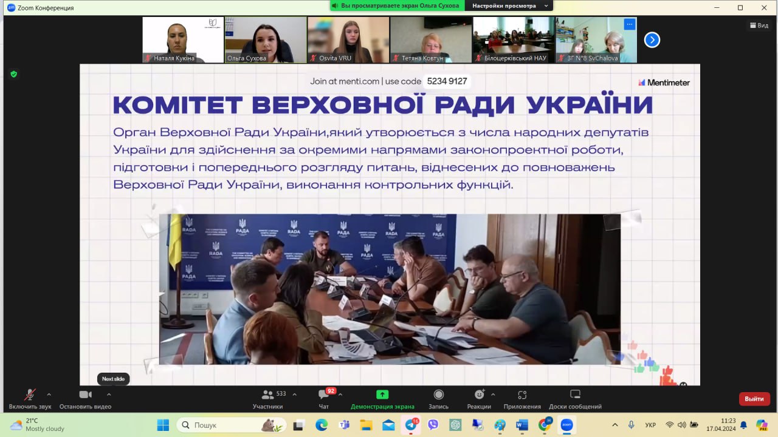Unmute microphone via Включить звук
The width and height of the screenshot is (778, 437).
pos(30,399)
